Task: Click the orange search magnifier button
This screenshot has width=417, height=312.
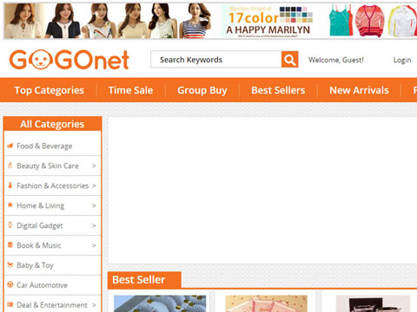Action: (289, 60)
